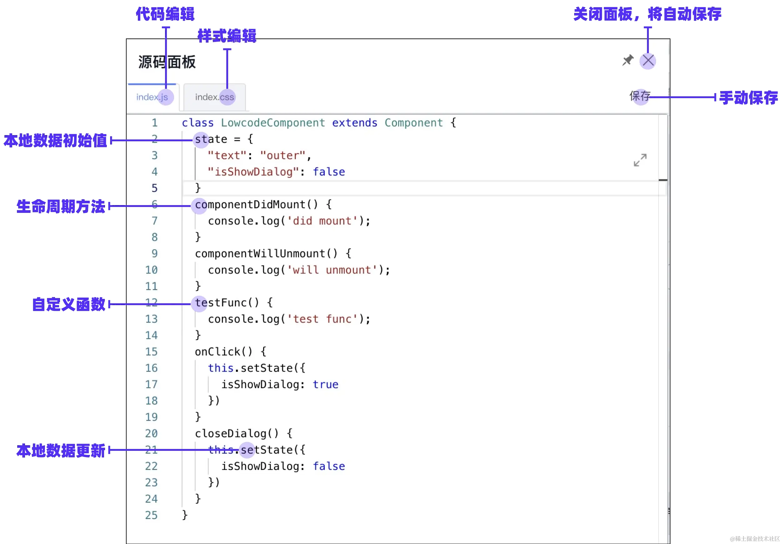Close the source code panel
Viewport: 782px width, 544px height.
click(648, 61)
